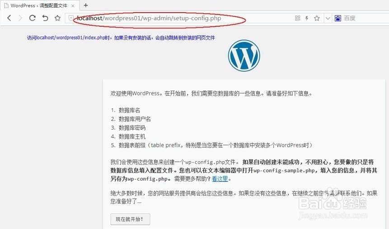389x229 pixels.
Task: Open a new tab with plus button
Action: click(x=85, y=5)
